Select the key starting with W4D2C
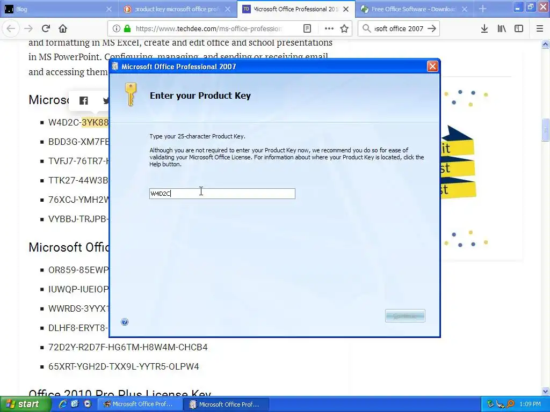 (x=78, y=122)
